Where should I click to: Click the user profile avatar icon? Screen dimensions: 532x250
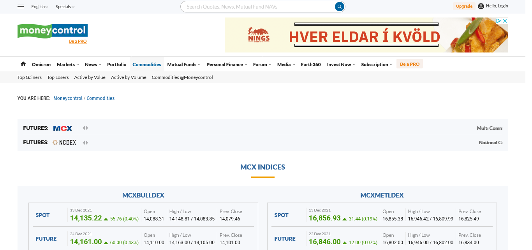(481, 6)
